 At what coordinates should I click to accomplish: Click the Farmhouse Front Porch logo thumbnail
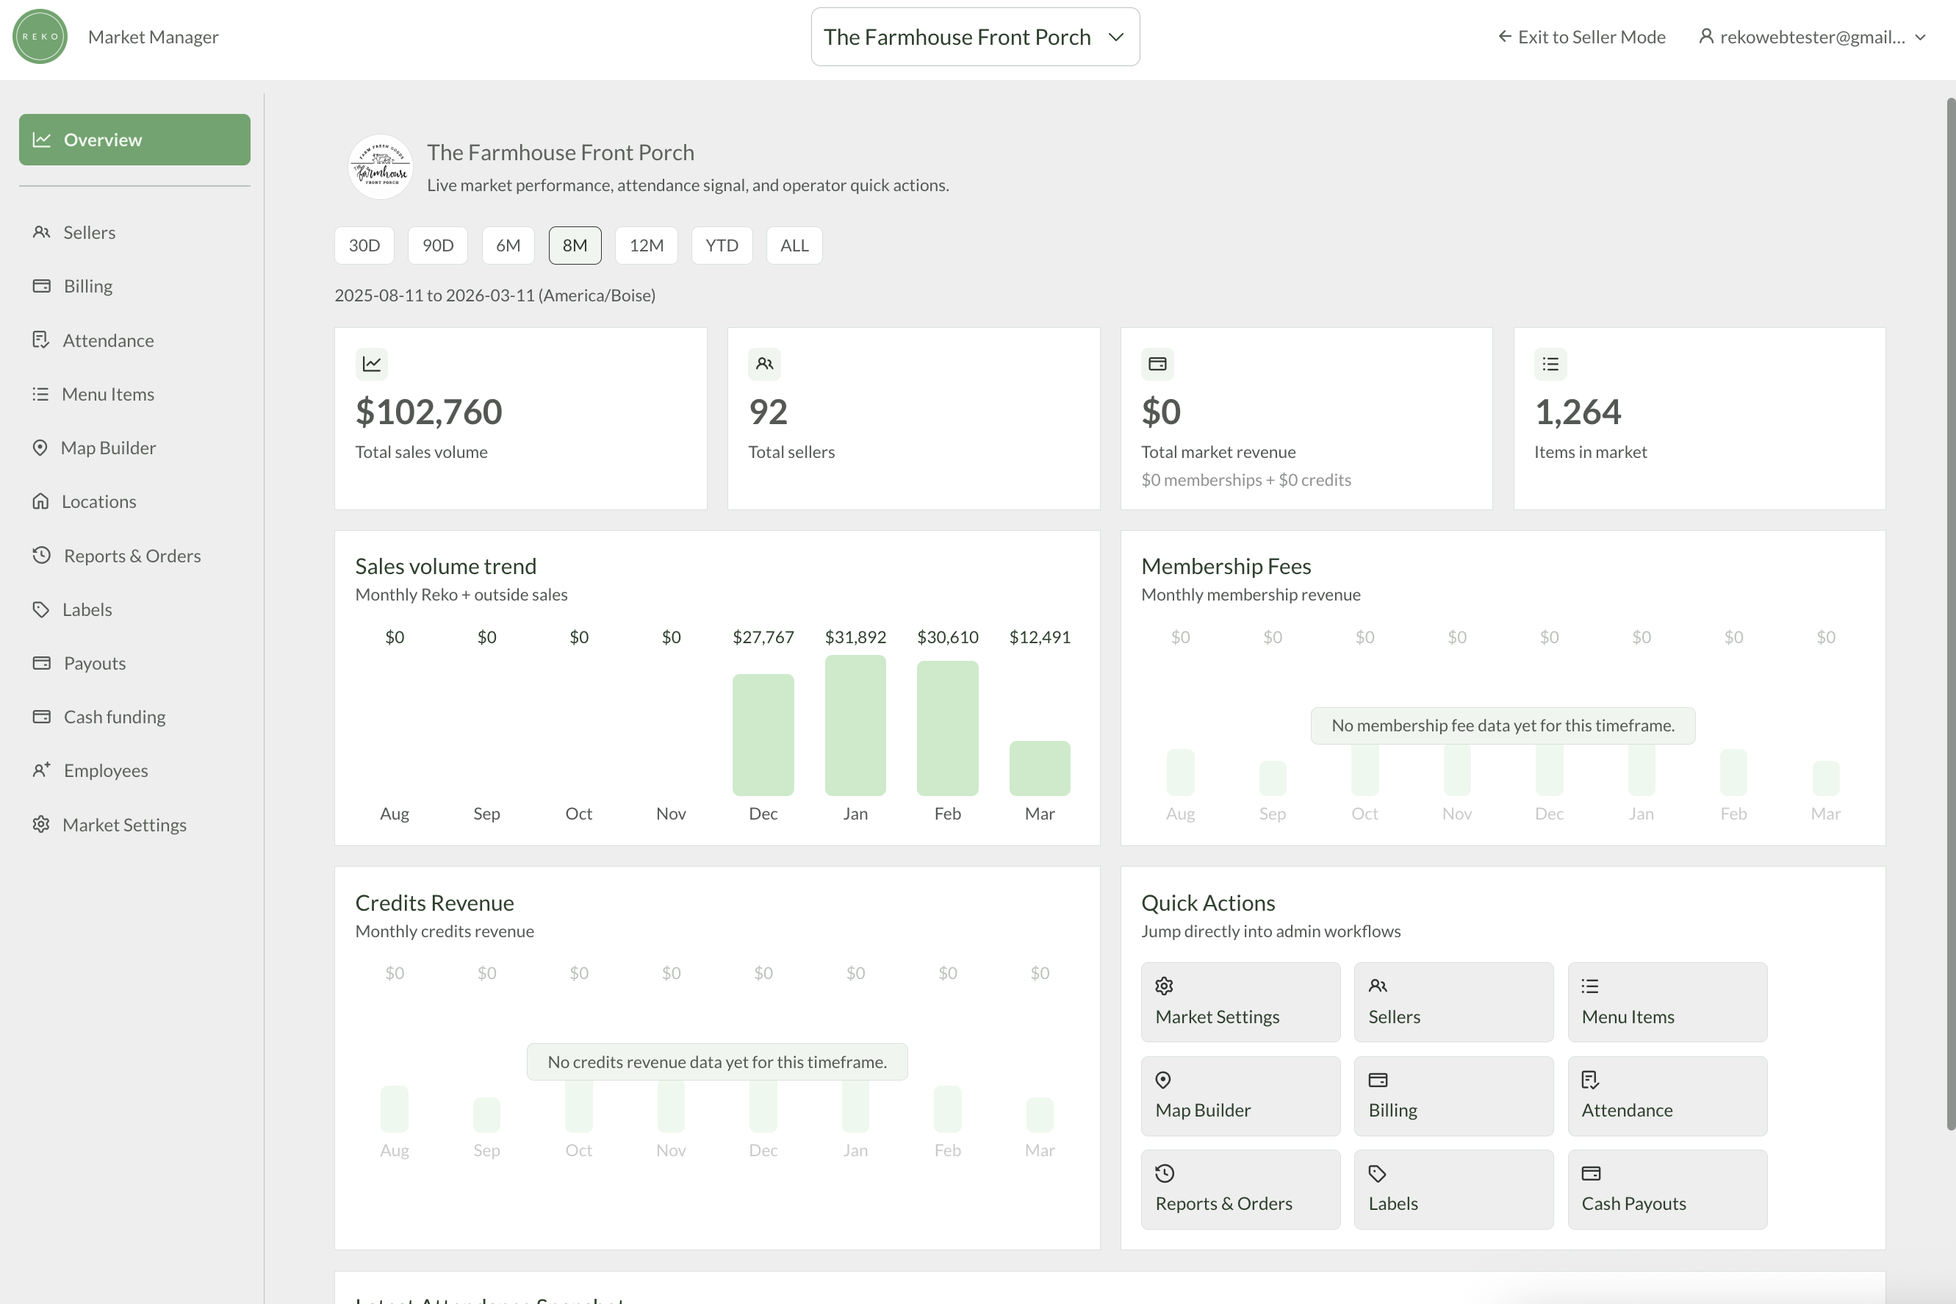click(x=381, y=167)
